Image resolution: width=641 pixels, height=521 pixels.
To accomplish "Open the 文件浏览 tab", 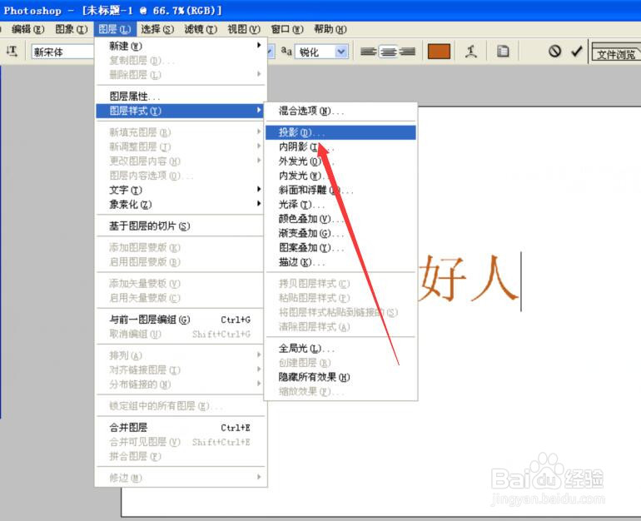I will click(x=616, y=54).
